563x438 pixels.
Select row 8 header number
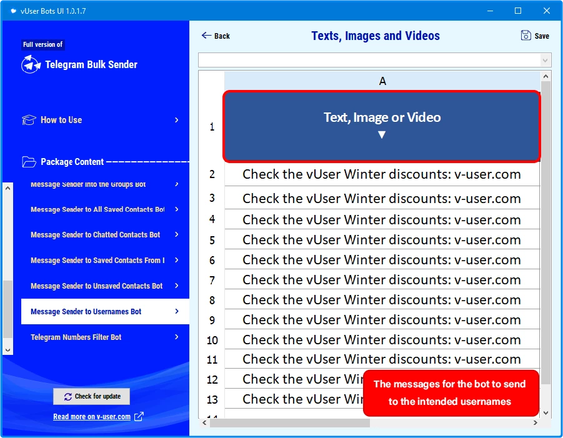click(212, 300)
